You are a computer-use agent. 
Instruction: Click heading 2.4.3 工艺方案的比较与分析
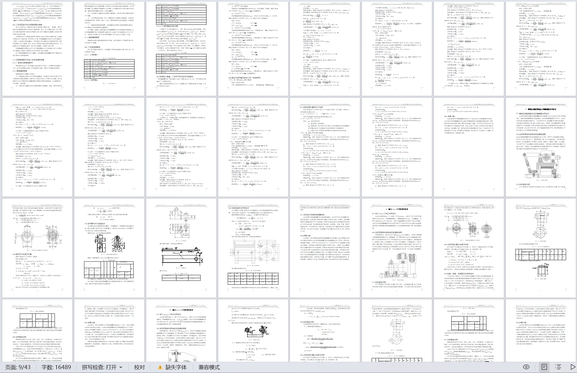(167, 26)
